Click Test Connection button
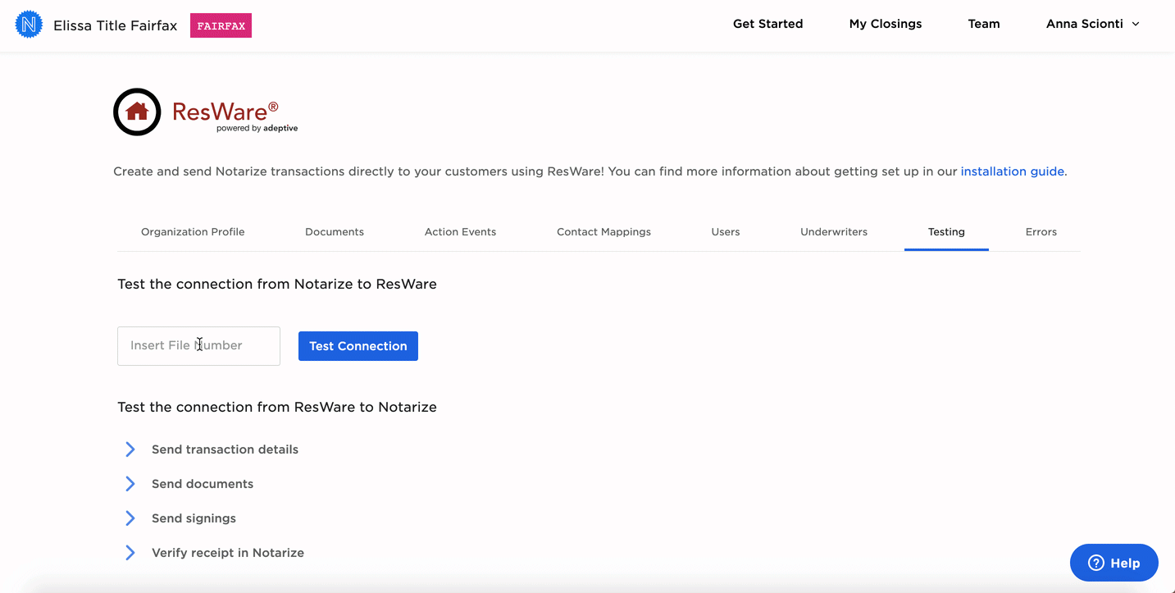 pyautogui.click(x=358, y=346)
